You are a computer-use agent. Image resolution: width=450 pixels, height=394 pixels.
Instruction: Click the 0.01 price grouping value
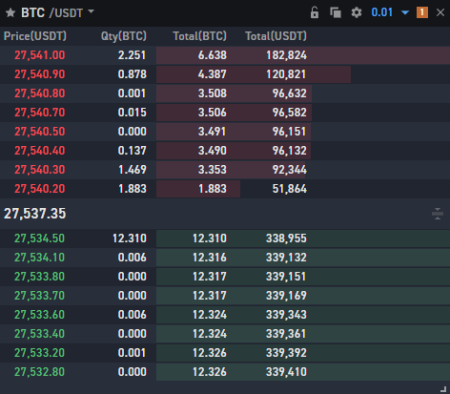click(x=382, y=12)
